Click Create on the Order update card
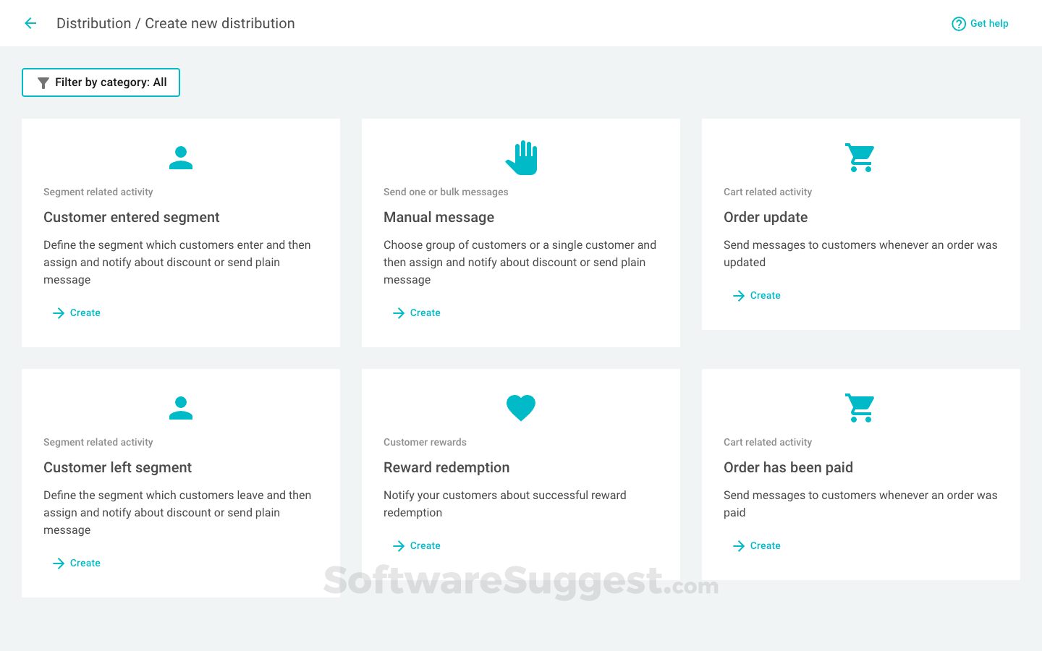Image resolution: width=1042 pixels, height=651 pixels. [766, 295]
